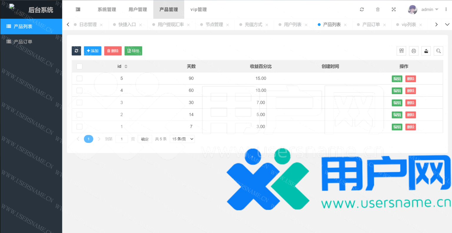The height and width of the screenshot is (233, 452).
Task: Open the 产品订单 tab
Action: tap(371, 24)
